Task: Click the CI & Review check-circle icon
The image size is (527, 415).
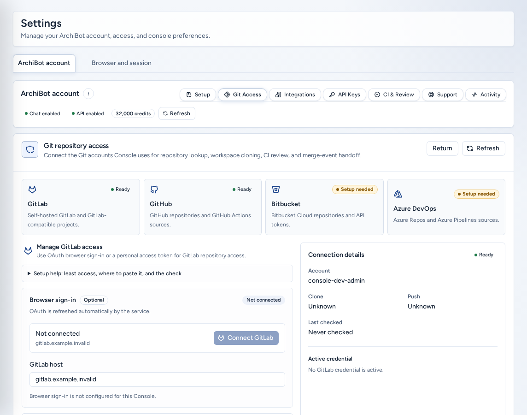Action: [x=377, y=95]
